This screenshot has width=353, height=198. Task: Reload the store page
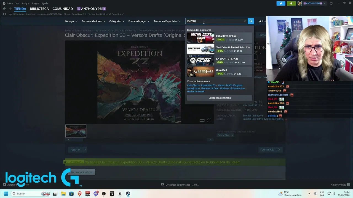[4, 14]
